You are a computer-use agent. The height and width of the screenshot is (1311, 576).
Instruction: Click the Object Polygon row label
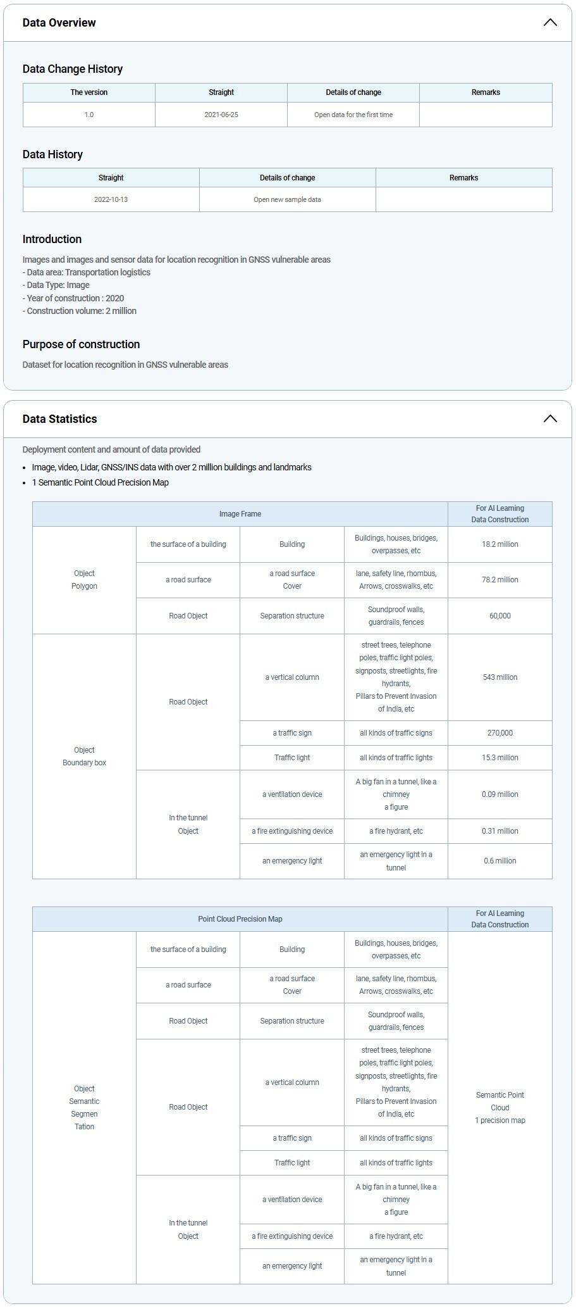point(84,580)
